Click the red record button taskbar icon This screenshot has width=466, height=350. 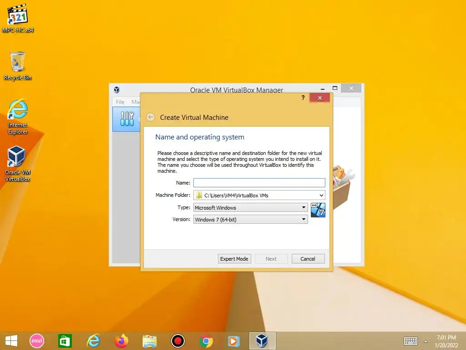pyautogui.click(x=178, y=341)
